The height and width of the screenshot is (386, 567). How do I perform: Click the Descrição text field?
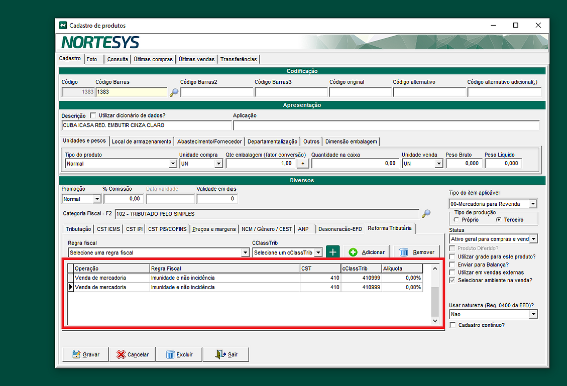[x=146, y=125]
